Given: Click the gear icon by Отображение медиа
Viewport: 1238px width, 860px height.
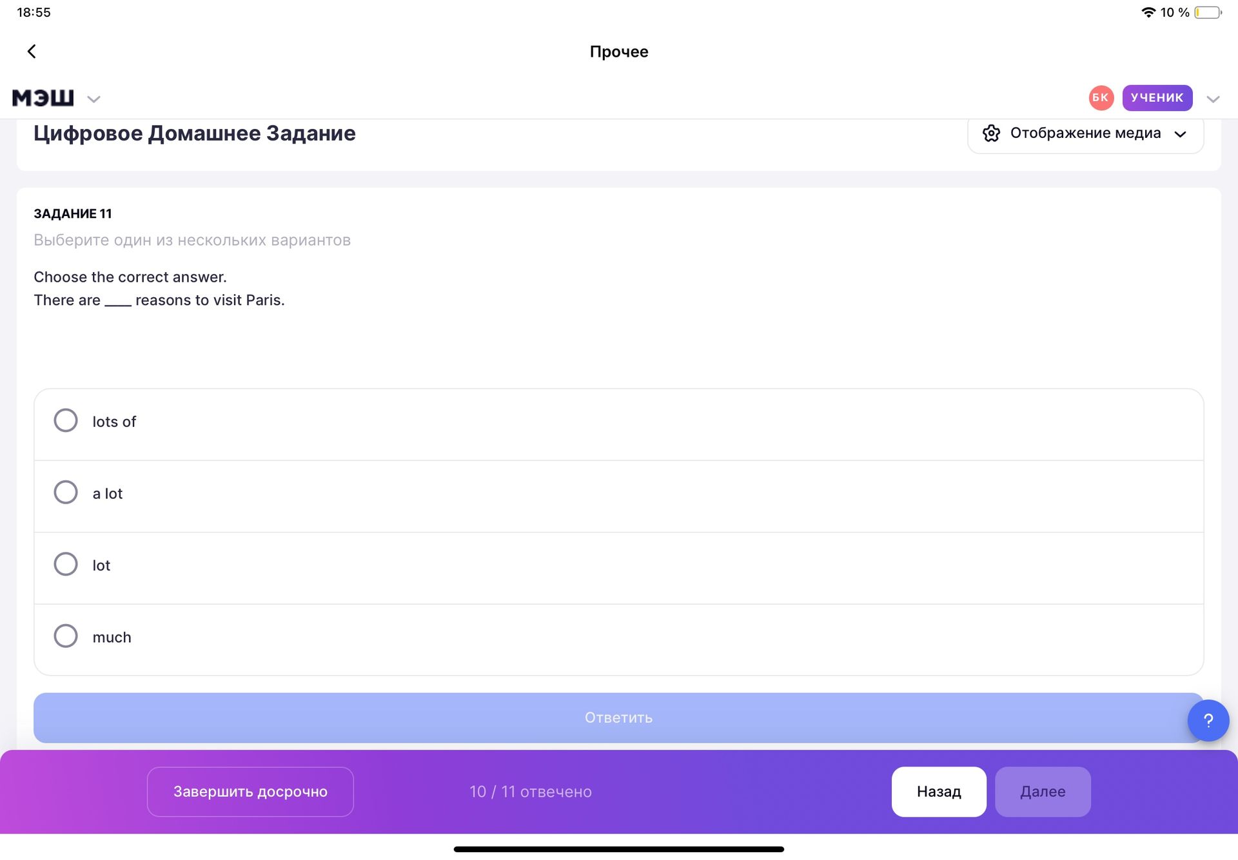Looking at the screenshot, I should [991, 133].
